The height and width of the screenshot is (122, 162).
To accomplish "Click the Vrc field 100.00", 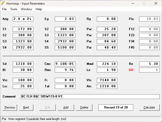I will click(x=23, y=80).
